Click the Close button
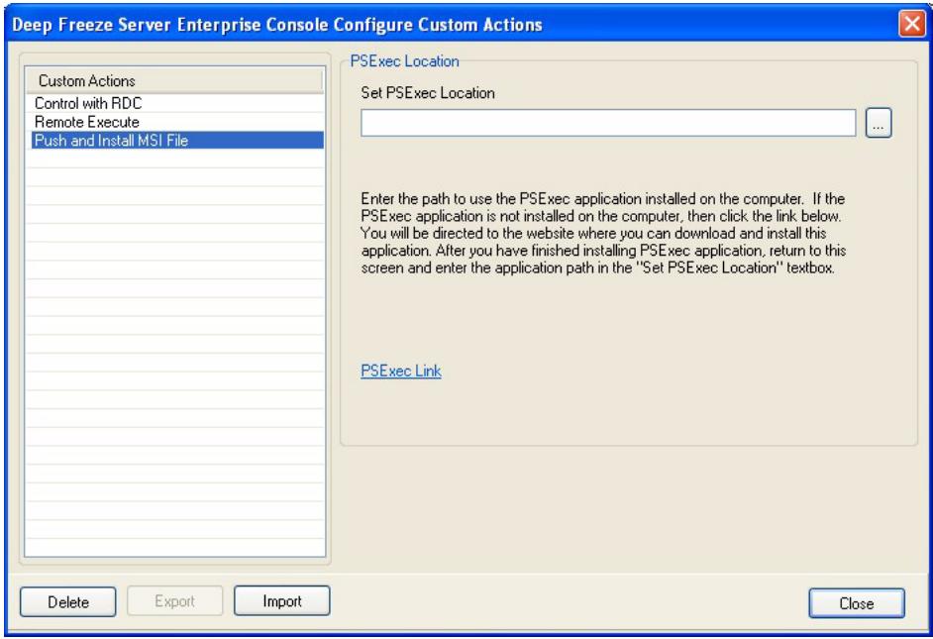Screen dimensions: 933x639 857,603
